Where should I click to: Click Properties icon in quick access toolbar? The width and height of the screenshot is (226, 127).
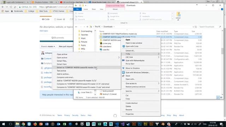80,6
